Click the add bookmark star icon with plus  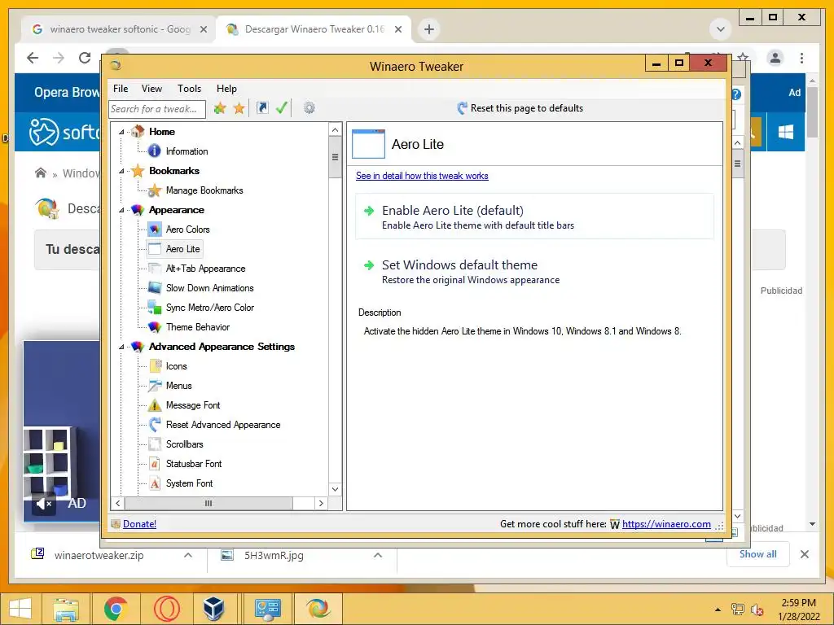(220, 108)
